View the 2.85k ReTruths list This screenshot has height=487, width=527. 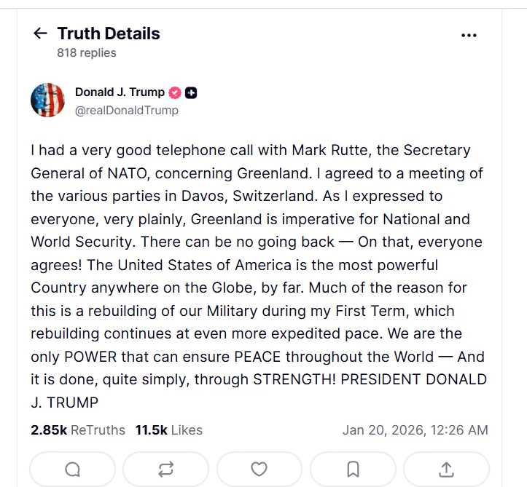point(77,430)
